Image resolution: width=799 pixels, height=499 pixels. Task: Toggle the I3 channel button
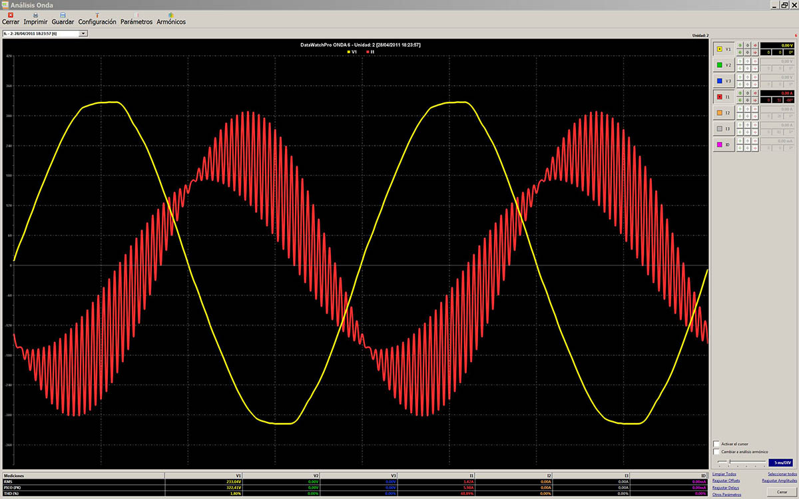(x=724, y=128)
